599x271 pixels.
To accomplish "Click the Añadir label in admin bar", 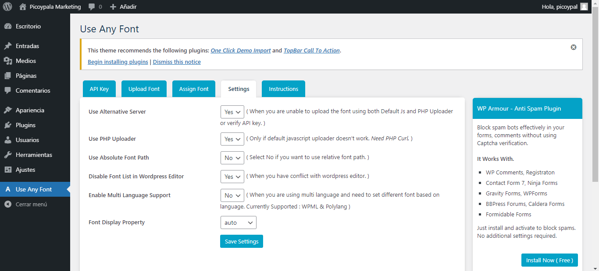I will (x=128, y=7).
